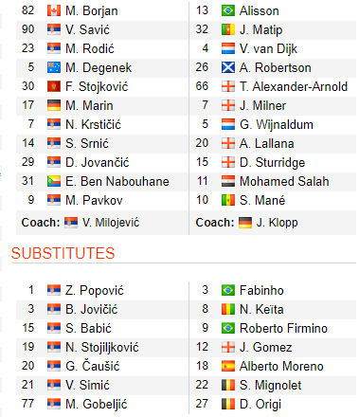Open coach V. Milojević profile
The height and width of the screenshot is (417, 359).
coord(111,223)
